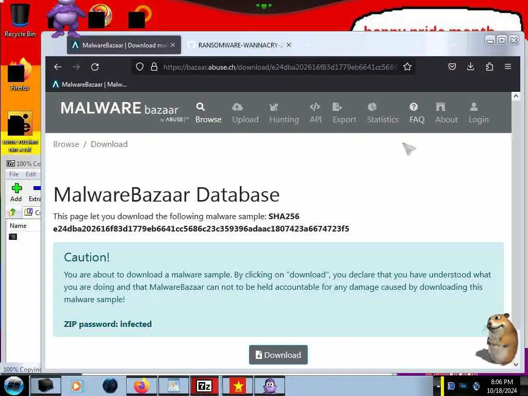The width and height of the screenshot is (528, 396).
Task: Open the MalwareBazaar bookmark in bookmarks toolbar
Action: (90, 85)
